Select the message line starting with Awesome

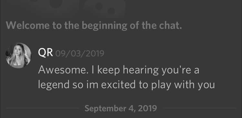(119, 70)
